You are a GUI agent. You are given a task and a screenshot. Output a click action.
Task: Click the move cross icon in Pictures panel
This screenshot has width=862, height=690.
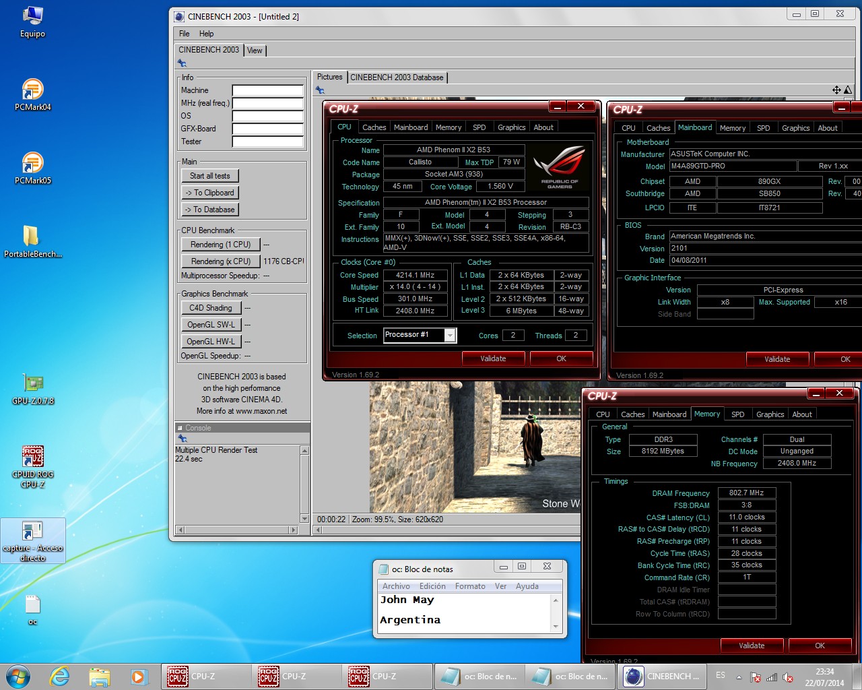pos(836,90)
